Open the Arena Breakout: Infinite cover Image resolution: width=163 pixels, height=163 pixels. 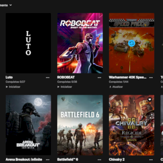click(x=28, y=125)
